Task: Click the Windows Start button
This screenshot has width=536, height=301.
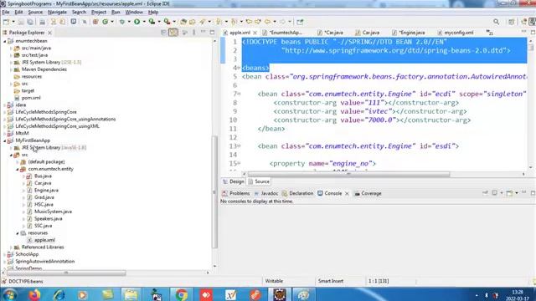Action: 9,294
